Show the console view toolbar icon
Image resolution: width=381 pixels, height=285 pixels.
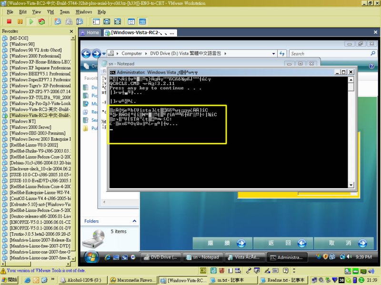click(x=142, y=21)
